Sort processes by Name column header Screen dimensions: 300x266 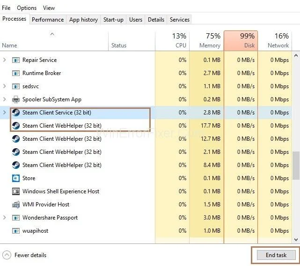click(54, 41)
